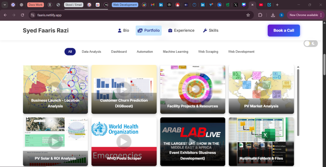Play the WHO Posts Scraper video

pos(124,142)
